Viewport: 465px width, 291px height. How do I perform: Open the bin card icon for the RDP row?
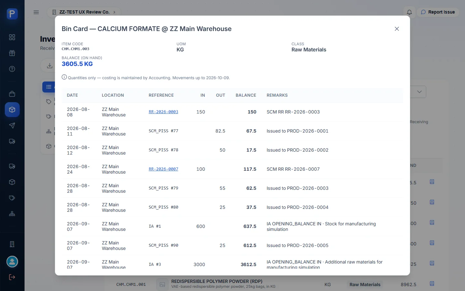pos(432,284)
